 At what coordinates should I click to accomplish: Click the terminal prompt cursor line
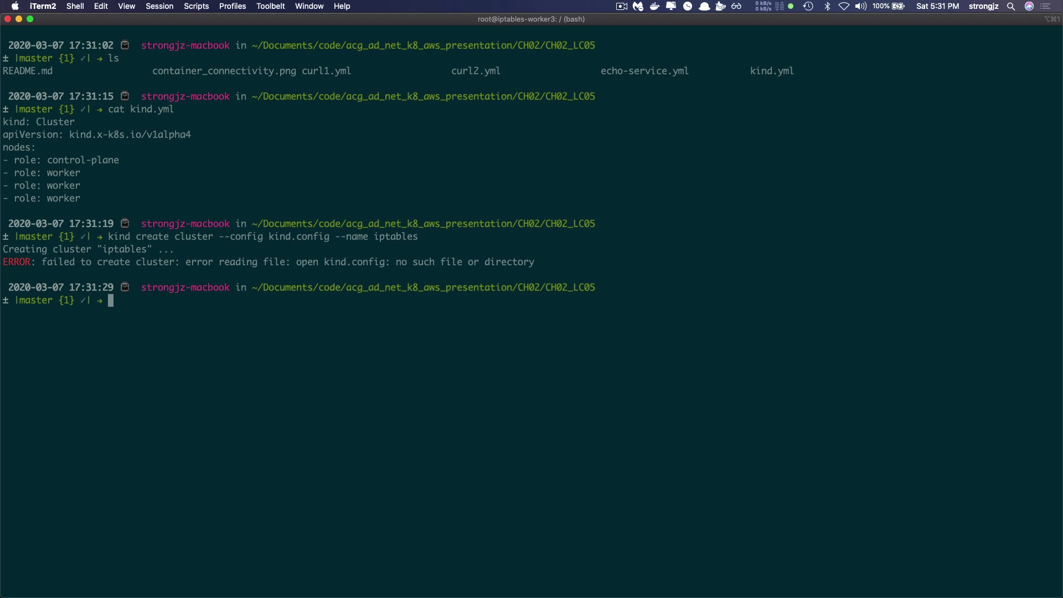click(x=111, y=301)
